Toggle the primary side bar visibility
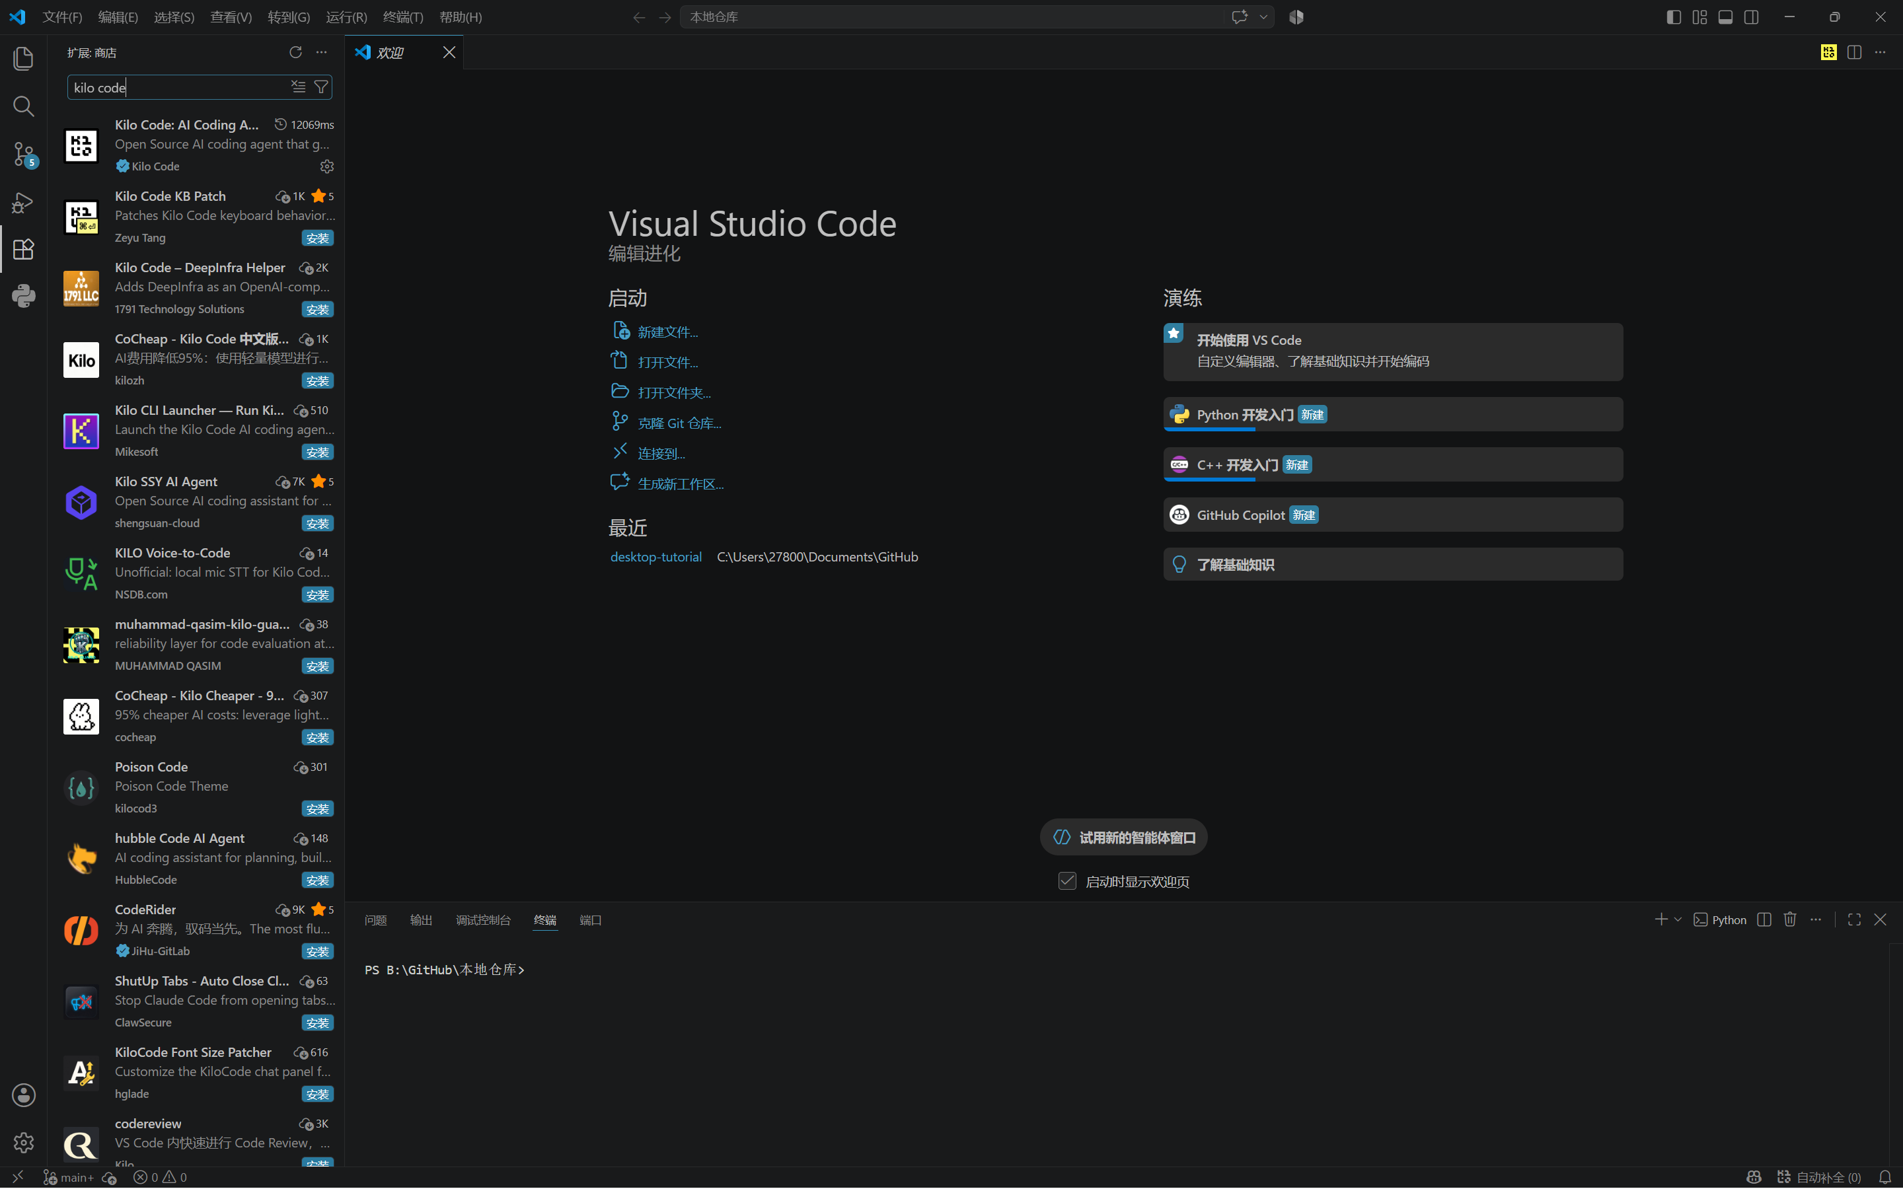The image size is (1903, 1189). pos(1674,17)
